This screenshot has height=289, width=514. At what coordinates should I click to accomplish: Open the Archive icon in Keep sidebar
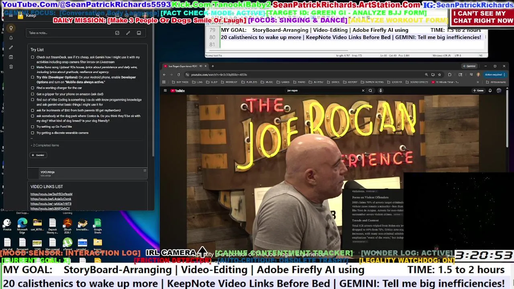[x=11, y=57]
